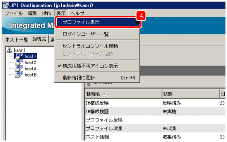This screenshot has height=142, width=227.
Task: Click the hostA computer icon
Action: [19, 68]
